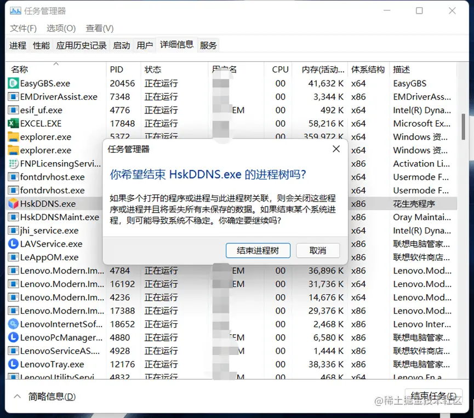
Task: Sort by the 体系结构 column header
Action: [x=368, y=70]
